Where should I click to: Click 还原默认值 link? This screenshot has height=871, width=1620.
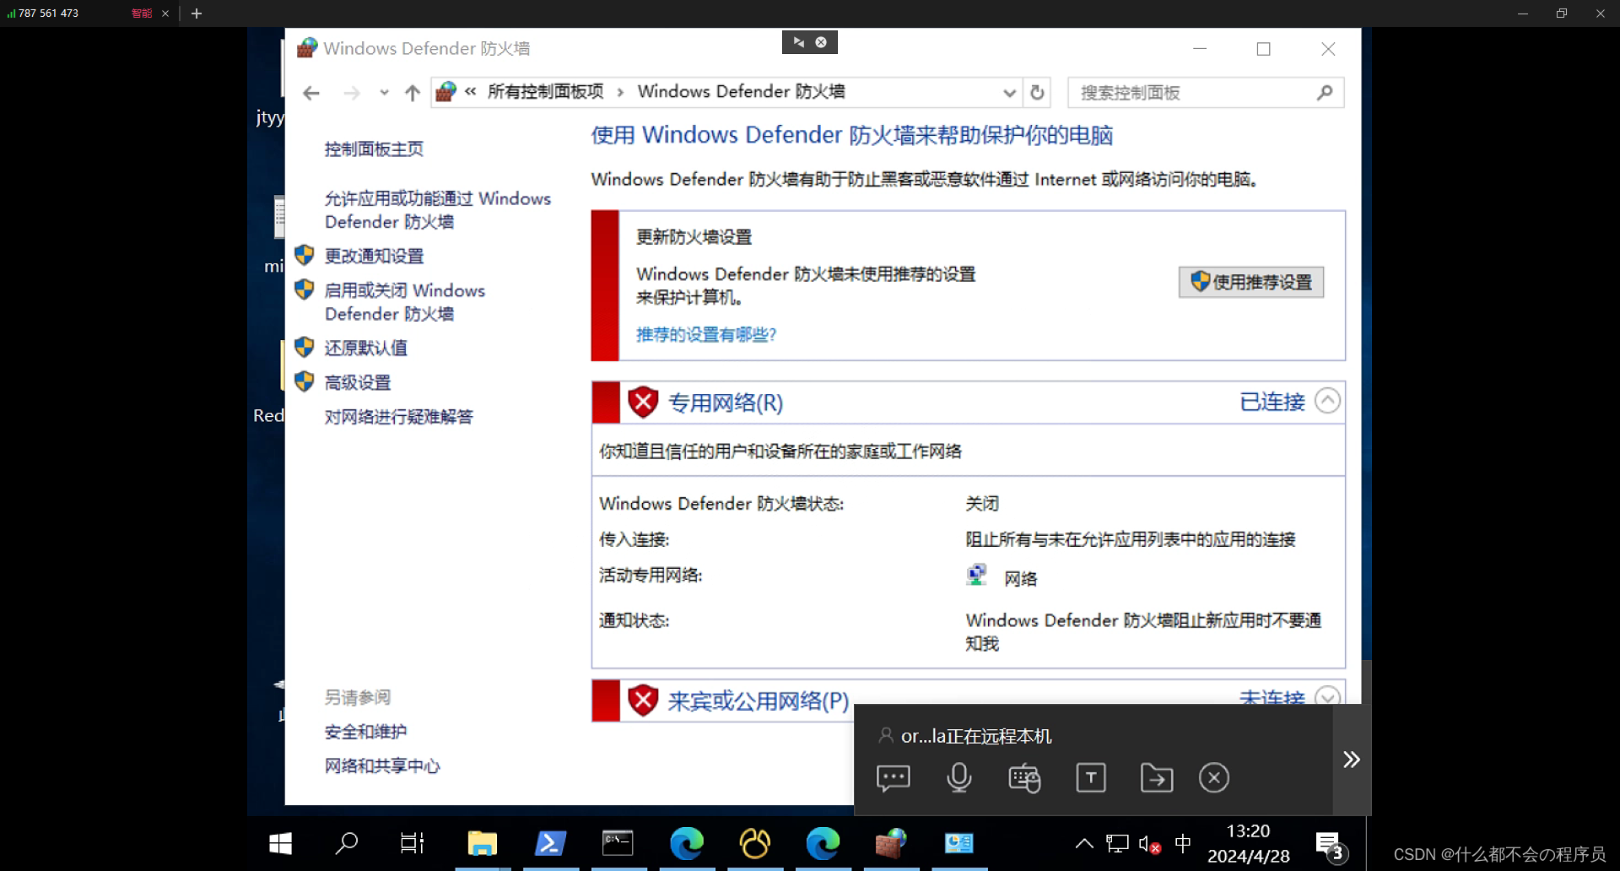366,348
